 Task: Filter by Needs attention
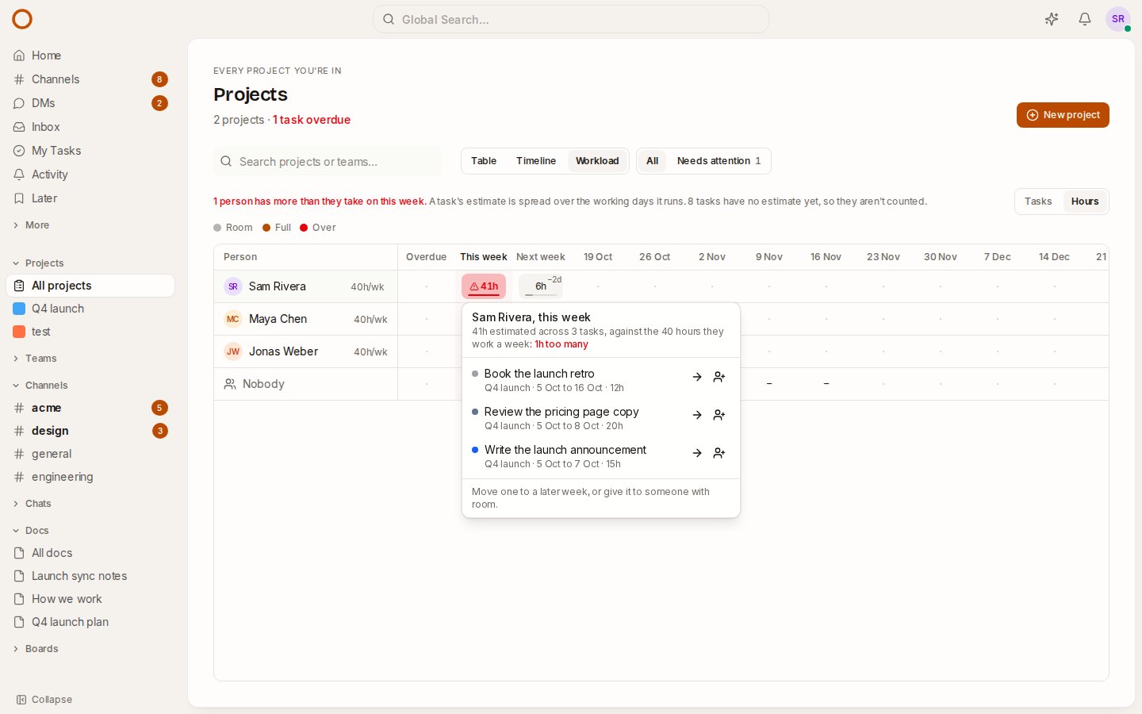click(x=719, y=161)
